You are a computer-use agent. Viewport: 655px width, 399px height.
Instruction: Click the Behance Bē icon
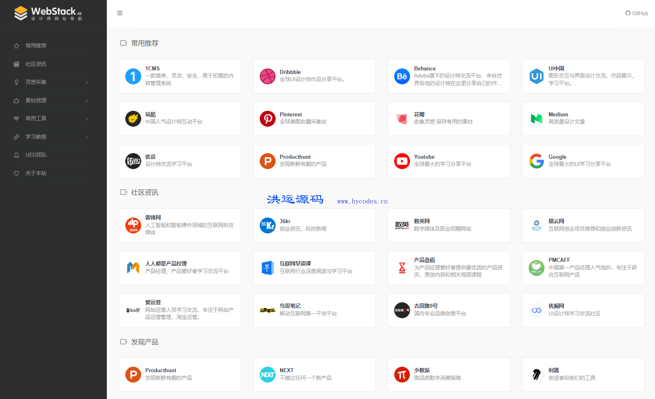[402, 76]
